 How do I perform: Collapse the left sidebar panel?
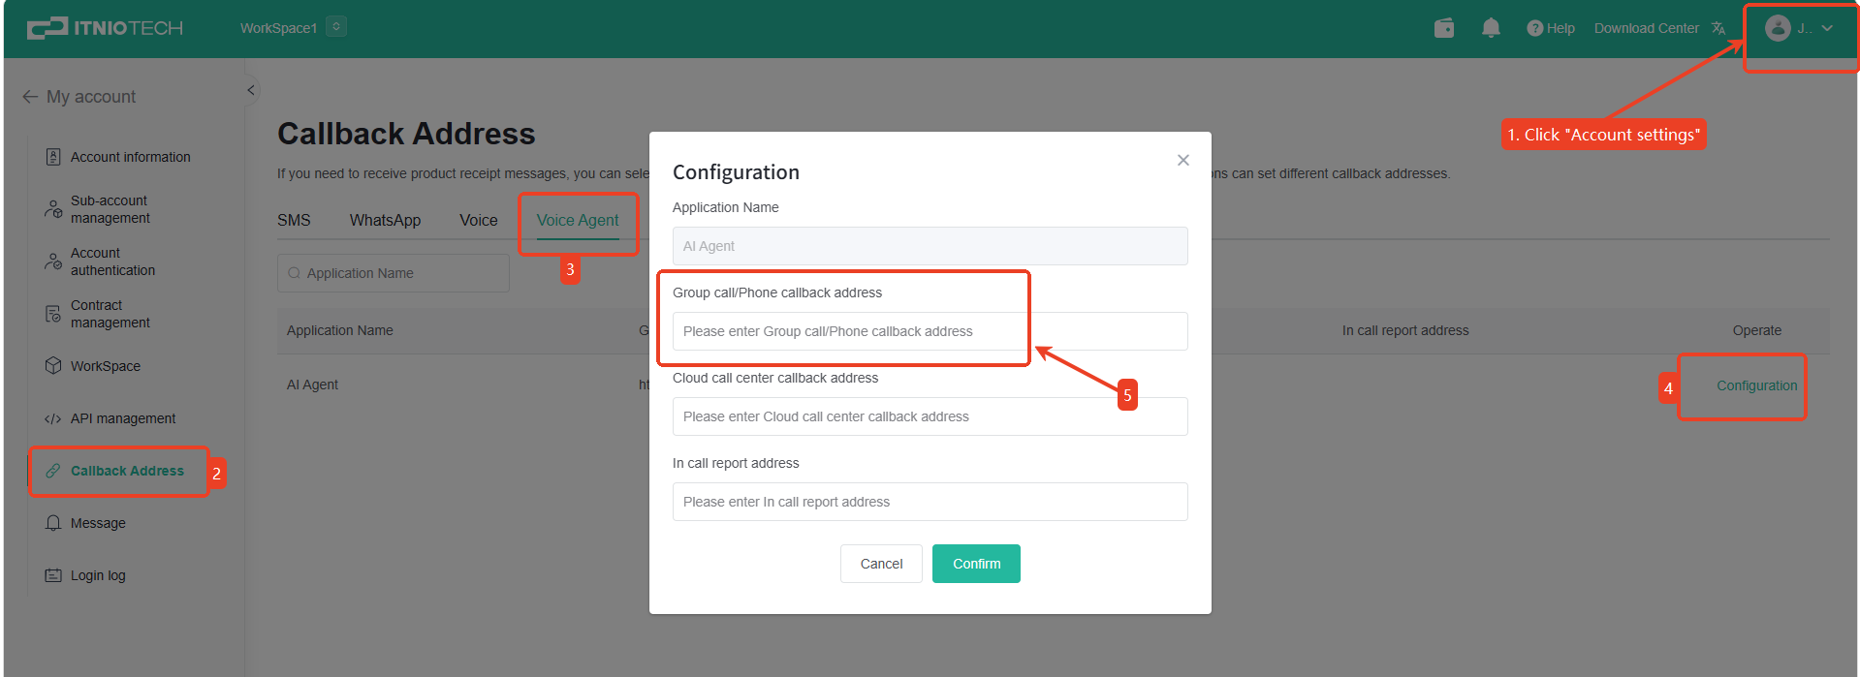point(251,90)
